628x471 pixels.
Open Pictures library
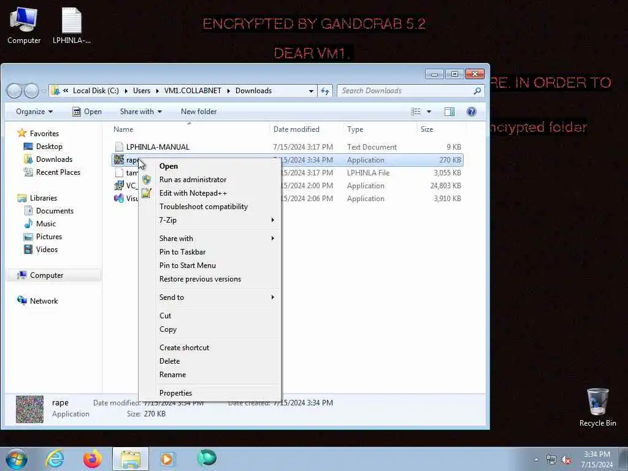(43, 237)
